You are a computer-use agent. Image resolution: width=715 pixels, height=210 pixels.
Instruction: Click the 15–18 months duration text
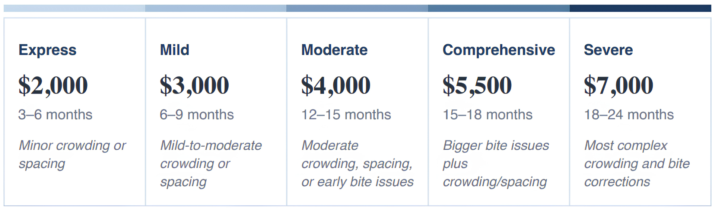click(x=487, y=115)
